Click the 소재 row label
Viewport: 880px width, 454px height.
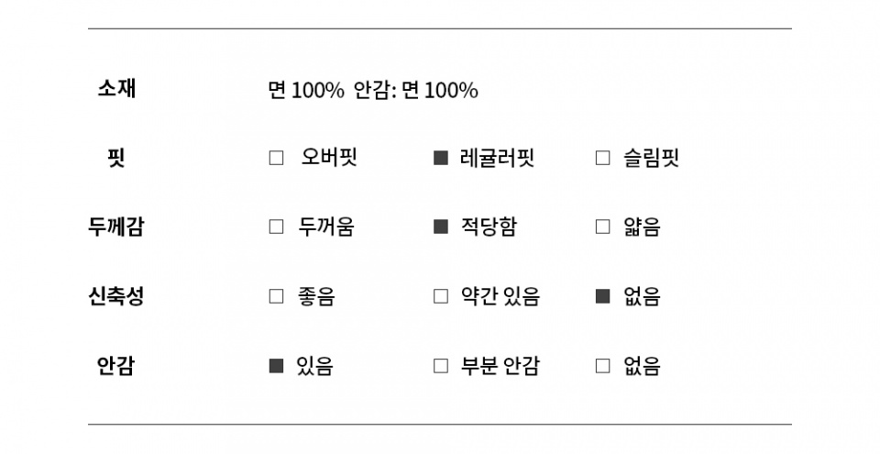tap(116, 89)
